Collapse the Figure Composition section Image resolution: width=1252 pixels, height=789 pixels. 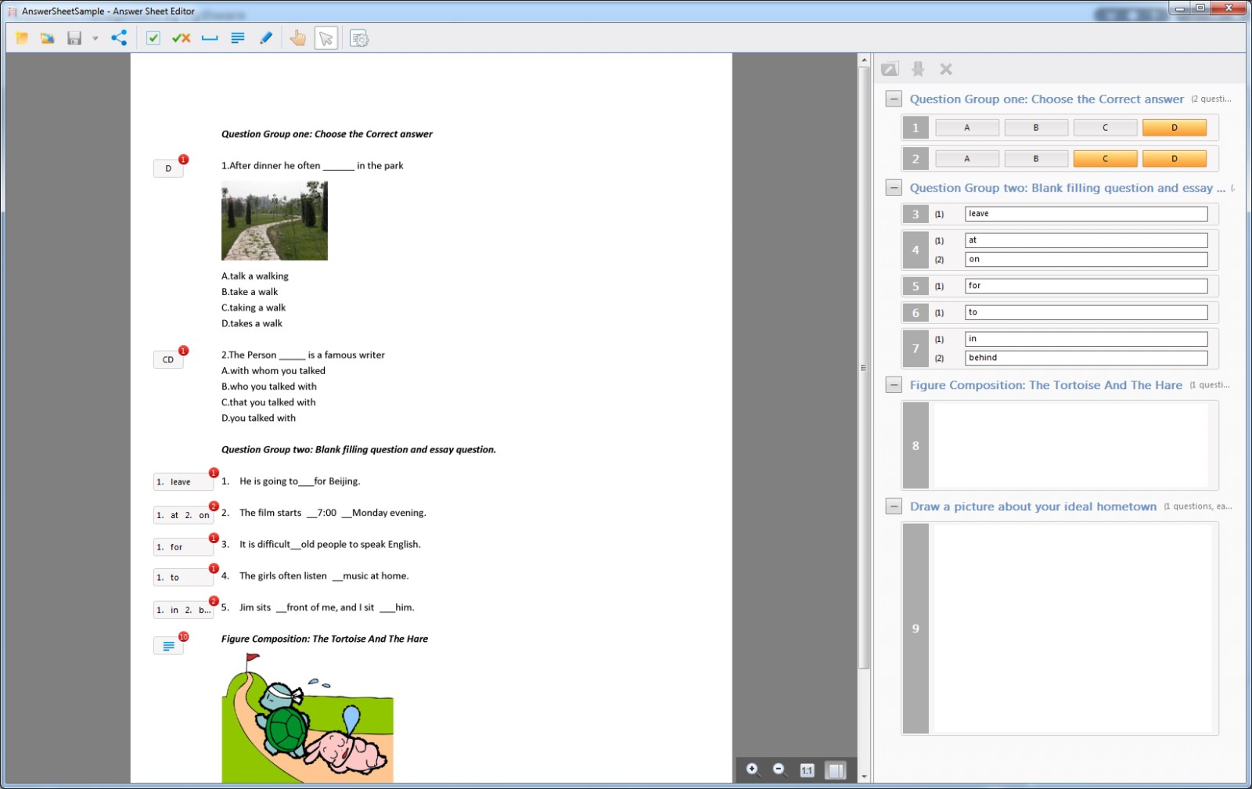point(893,384)
